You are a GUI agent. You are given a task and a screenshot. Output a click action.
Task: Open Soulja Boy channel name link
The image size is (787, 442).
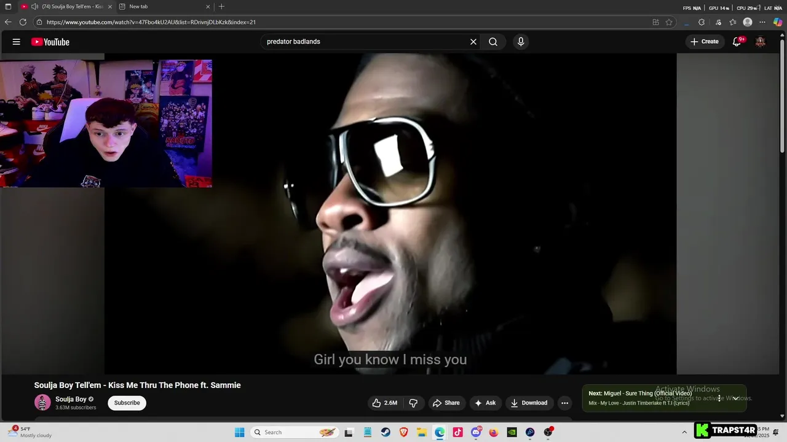pyautogui.click(x=71, y=399)
